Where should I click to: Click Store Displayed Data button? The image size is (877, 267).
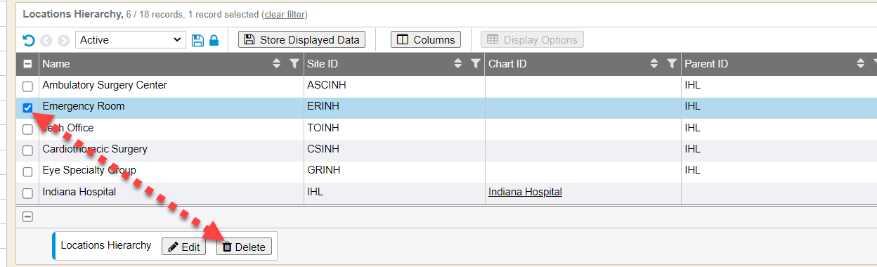coord(302,39)
